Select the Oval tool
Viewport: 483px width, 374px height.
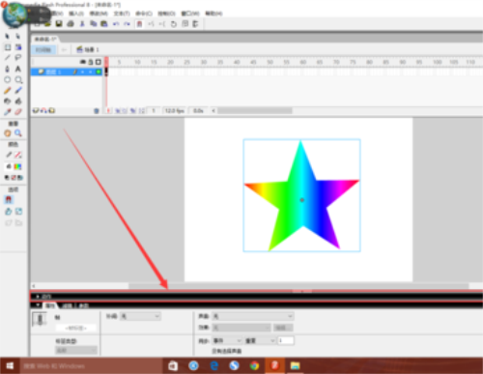7,79
